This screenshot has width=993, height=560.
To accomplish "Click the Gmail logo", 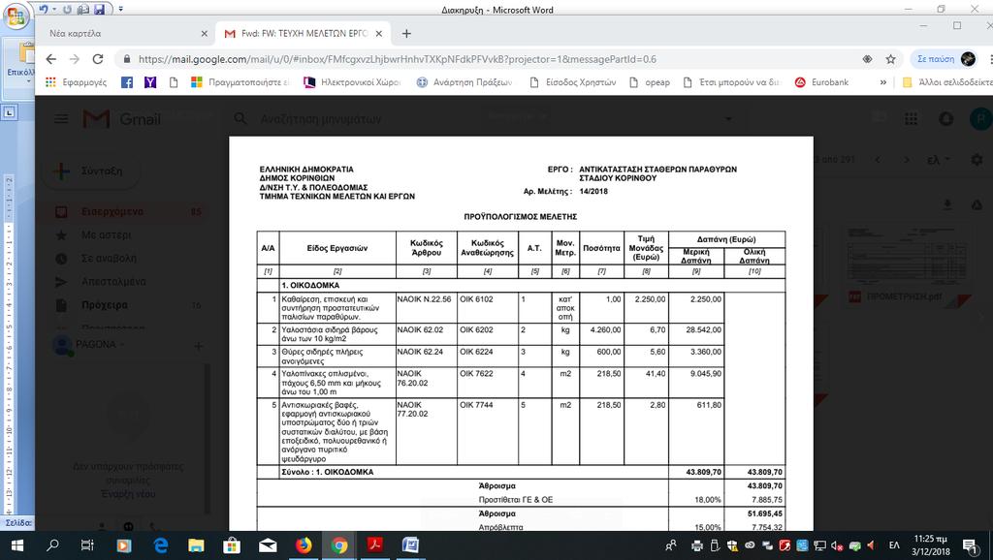I will click(x=121, y=119).
